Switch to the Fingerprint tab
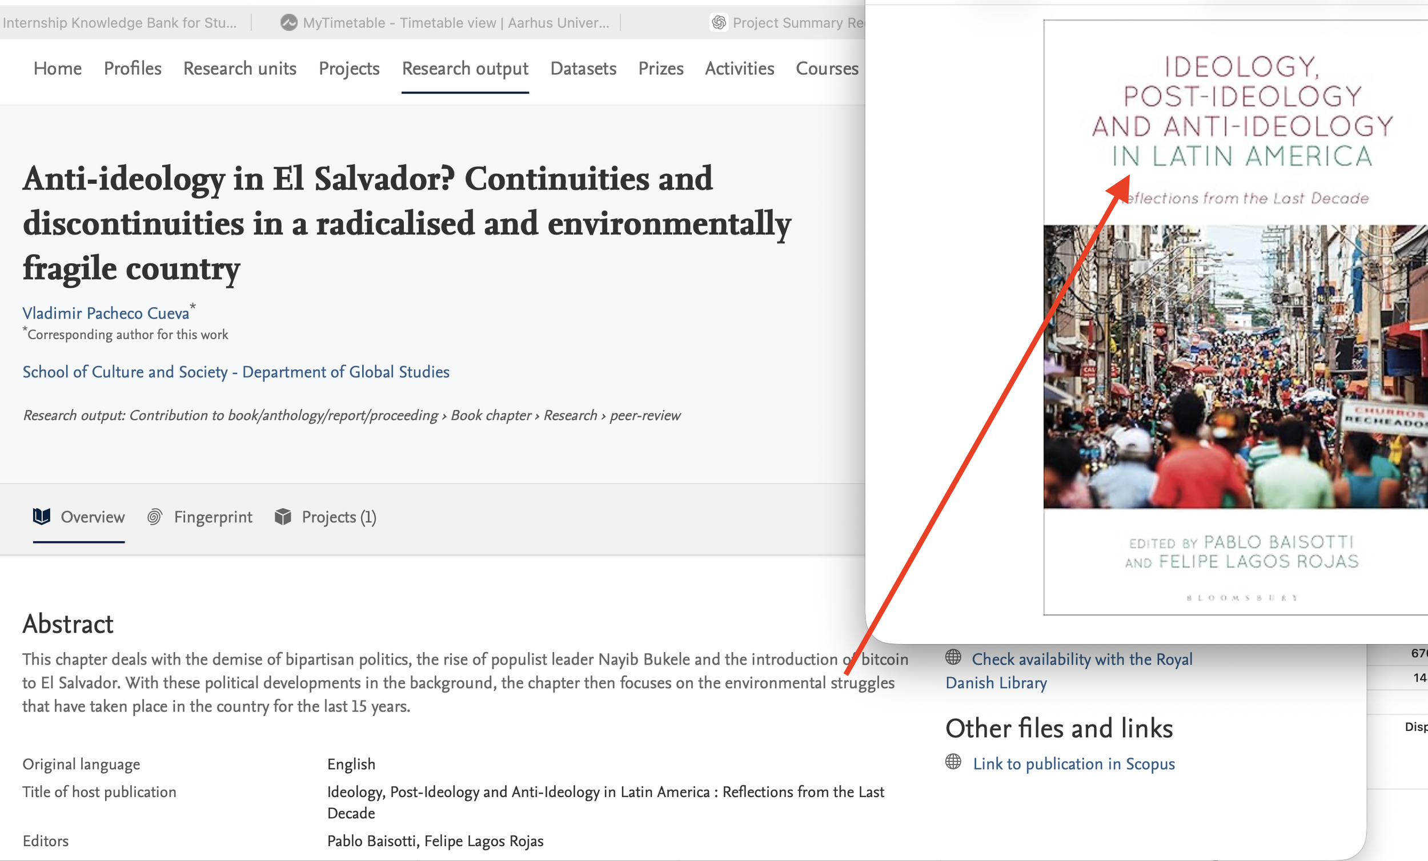 click(212, 517)
